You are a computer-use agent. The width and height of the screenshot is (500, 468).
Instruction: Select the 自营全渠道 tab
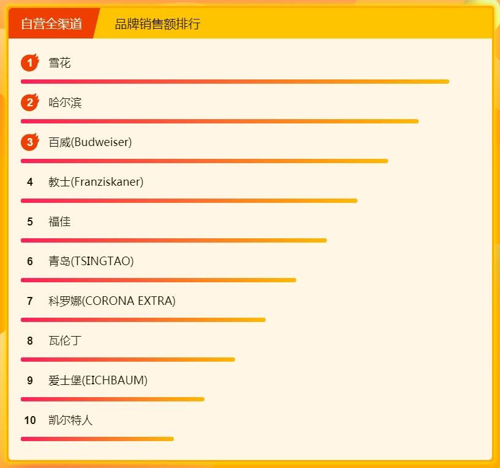(51, 24)
